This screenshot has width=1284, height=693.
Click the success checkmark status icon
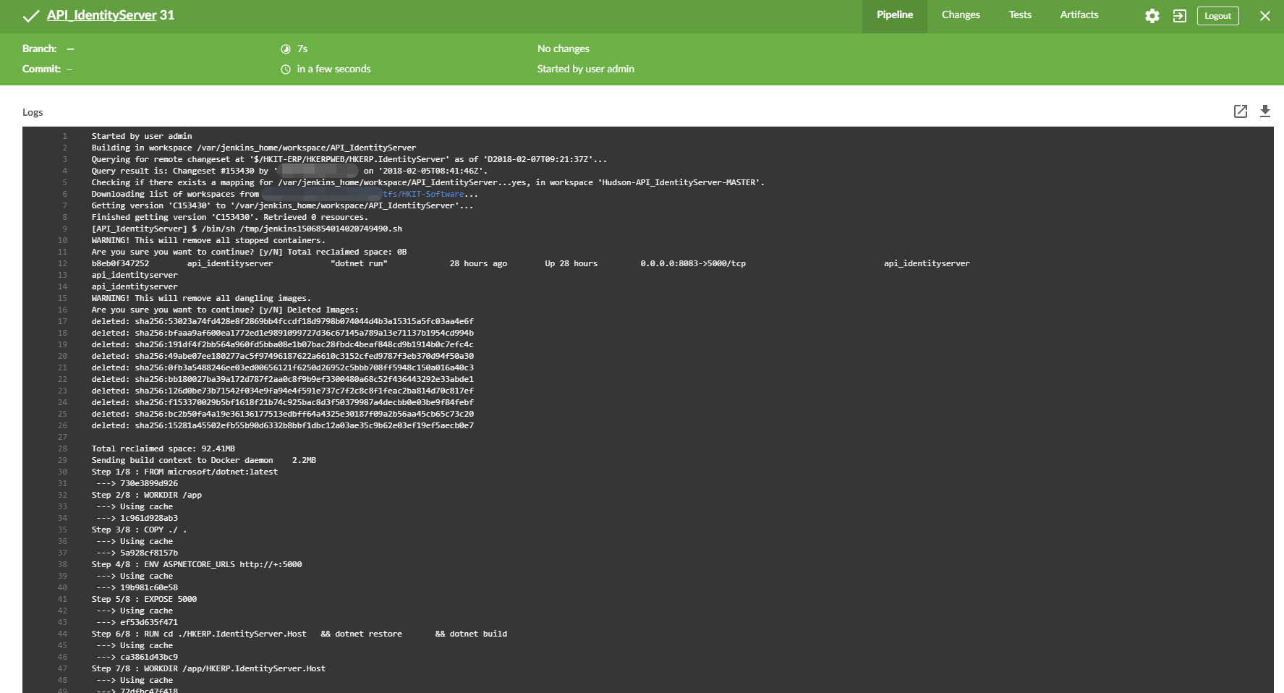(30, 16)
